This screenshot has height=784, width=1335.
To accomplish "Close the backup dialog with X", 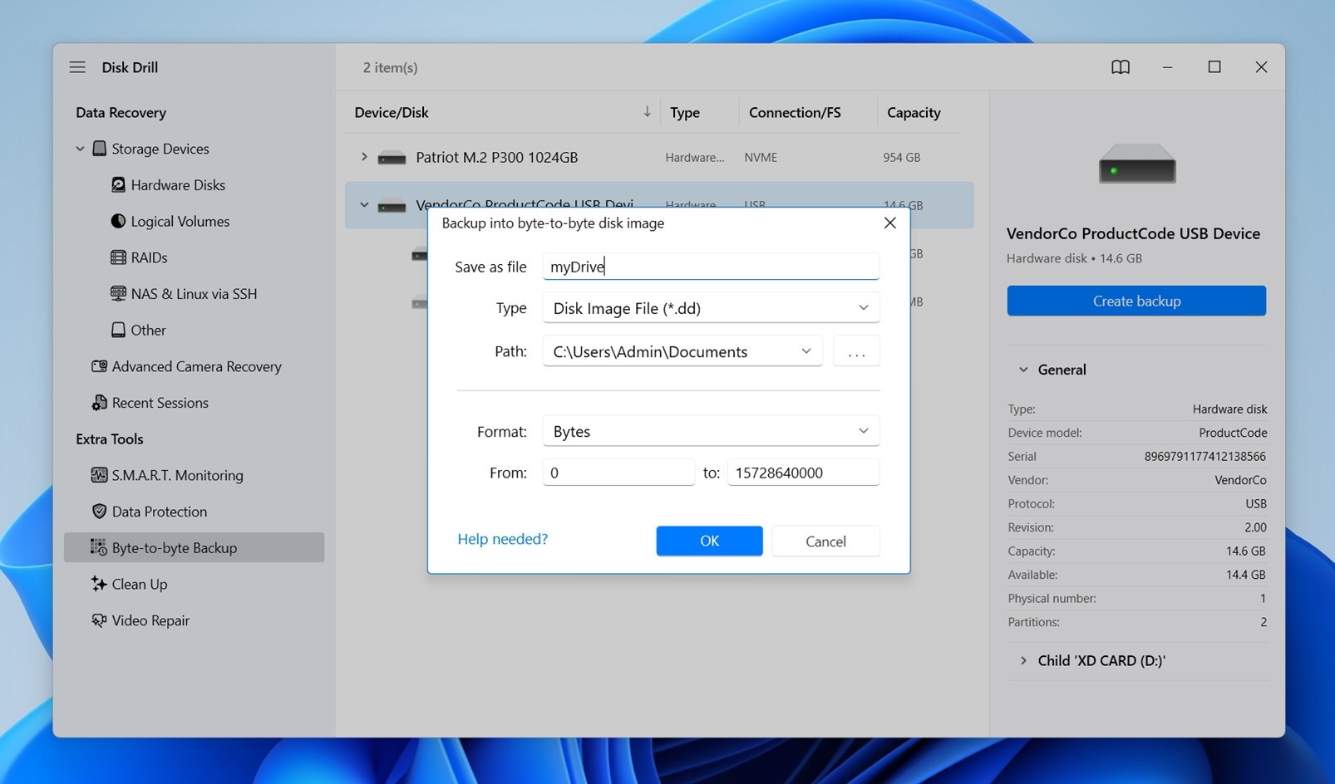I will (x=889, y=223).
